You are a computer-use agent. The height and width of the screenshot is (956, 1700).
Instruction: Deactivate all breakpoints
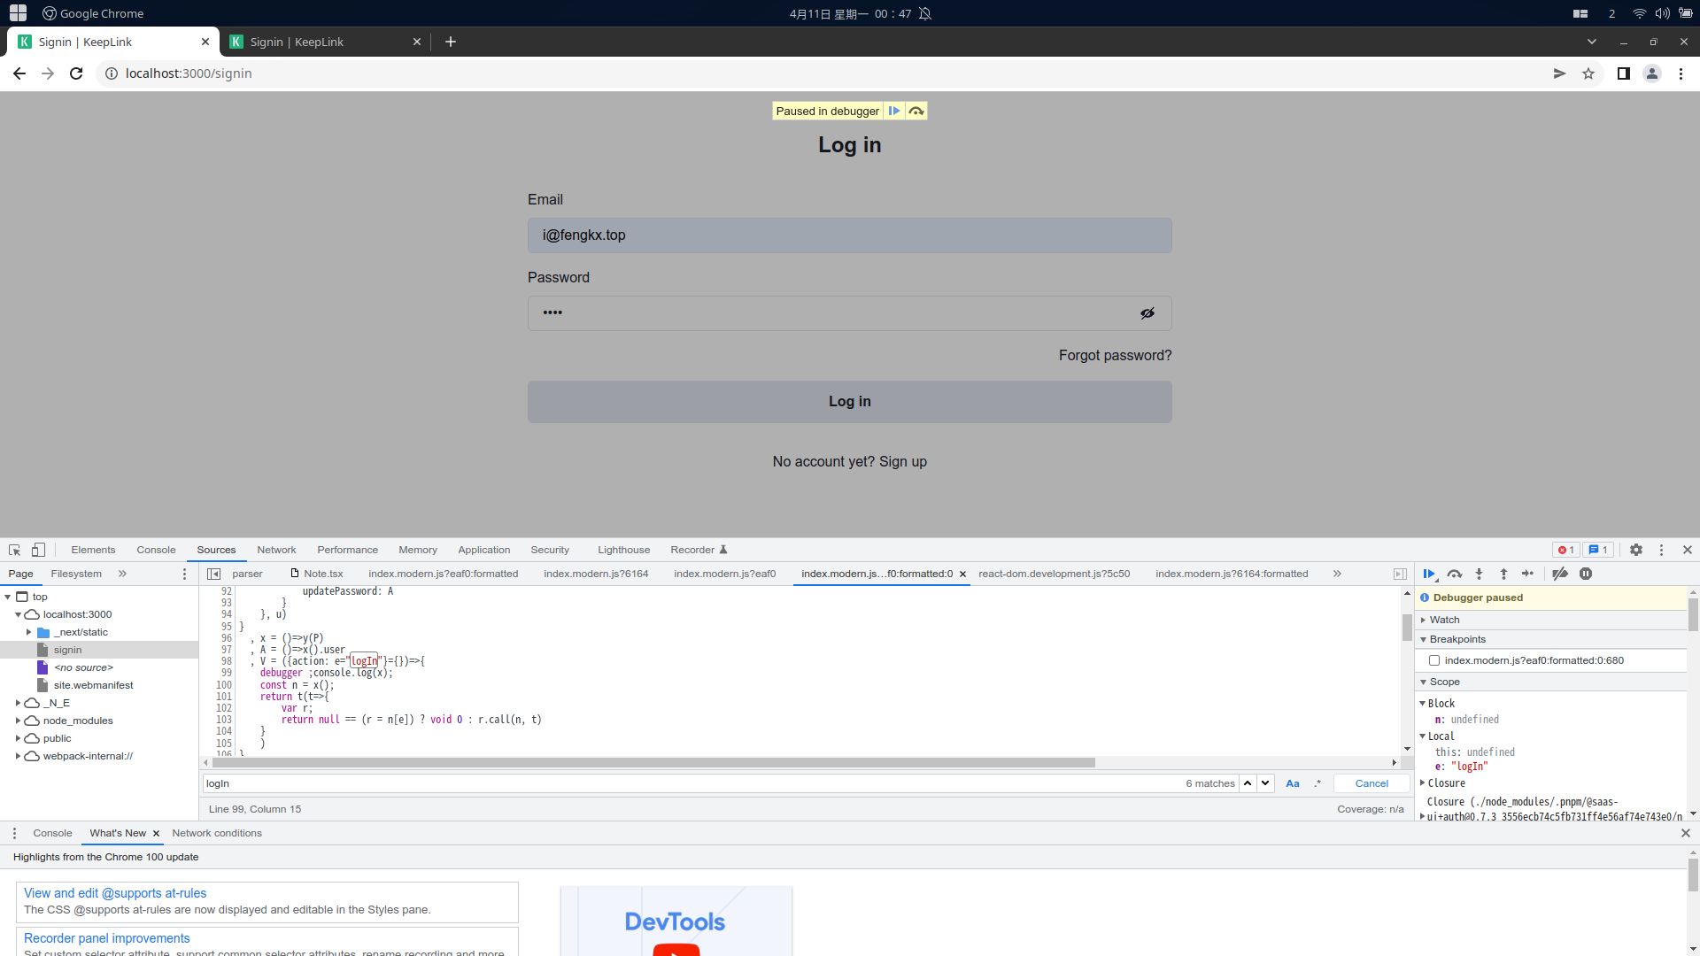tap(1561, 574)
